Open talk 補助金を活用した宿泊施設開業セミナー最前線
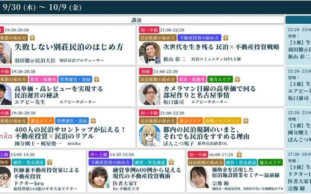 click(x=246, y=172)
